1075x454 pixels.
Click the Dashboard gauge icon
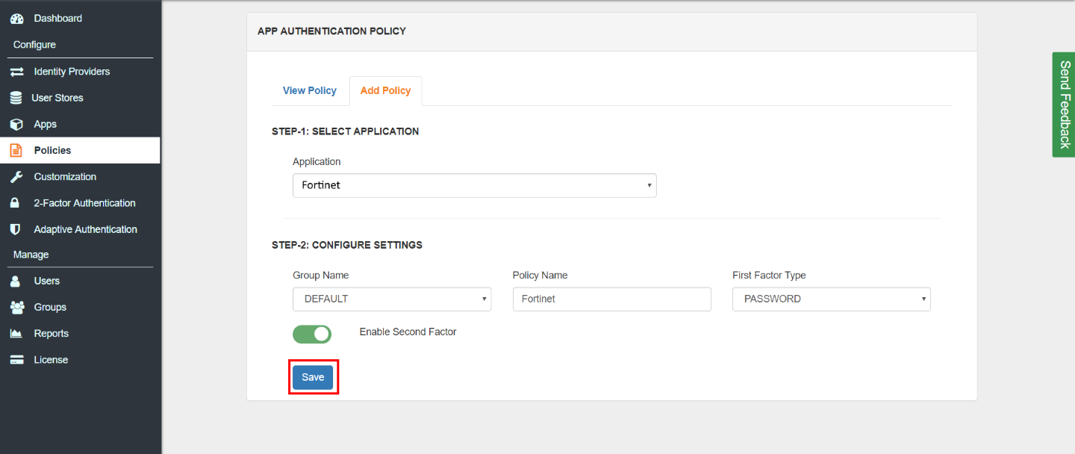[x=16, y=19]
